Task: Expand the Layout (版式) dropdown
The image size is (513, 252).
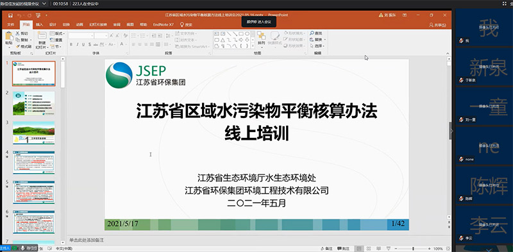Action: [x=57, y=33]
